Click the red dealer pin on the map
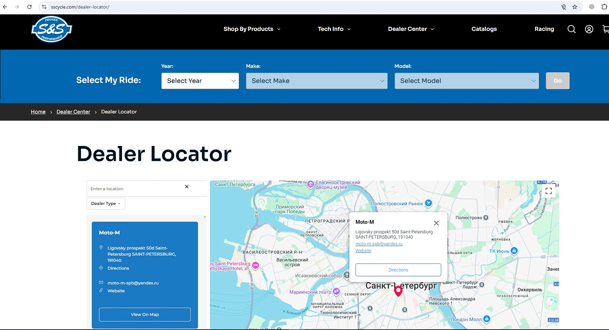Screen dimensions: 609x330 [398, 291]
